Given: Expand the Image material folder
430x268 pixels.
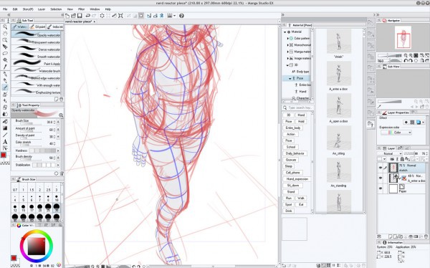Looking at the screenshot, I should pyautogui.click(x=287, y=59).
